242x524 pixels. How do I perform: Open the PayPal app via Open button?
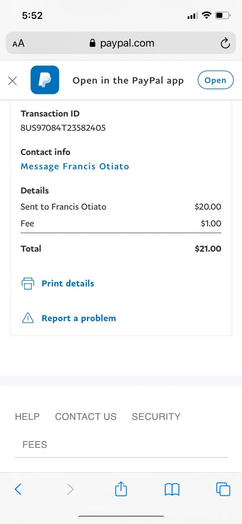[x=215, y=80]
